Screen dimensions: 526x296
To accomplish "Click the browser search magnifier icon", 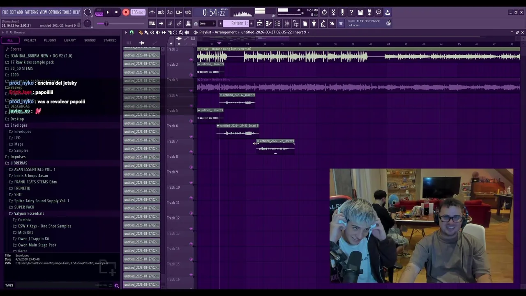I will tap(116, 285).
